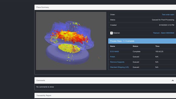Open the Test order sabri link
Image resolution: width=176 pixels, height=99 pixels.
pyautogui.click(x=168, y=15)
